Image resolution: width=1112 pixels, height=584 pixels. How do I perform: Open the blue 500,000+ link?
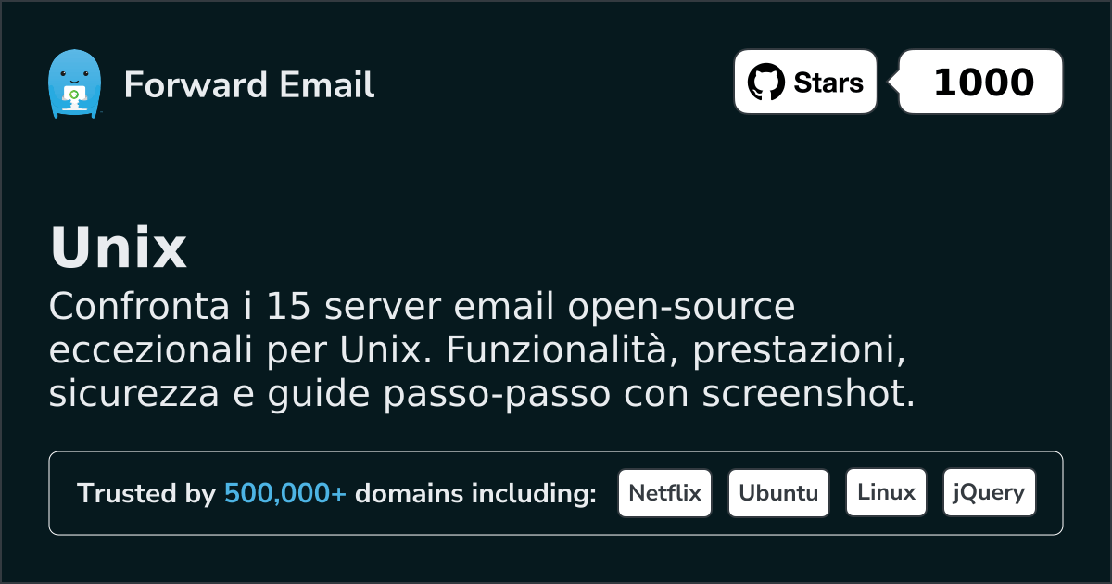[285, 494]
